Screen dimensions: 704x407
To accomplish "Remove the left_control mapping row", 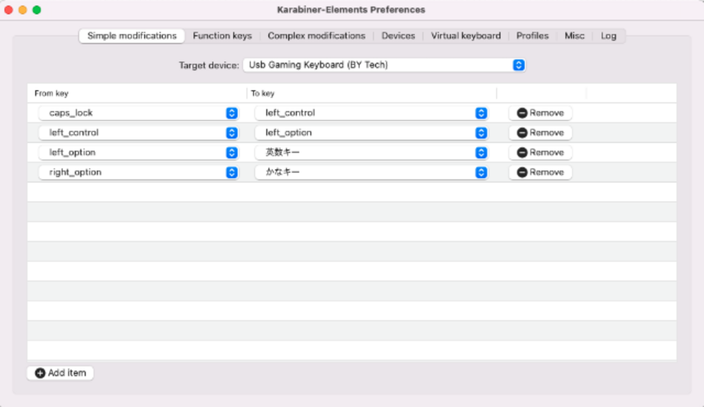I will click(x=540, y=133).
